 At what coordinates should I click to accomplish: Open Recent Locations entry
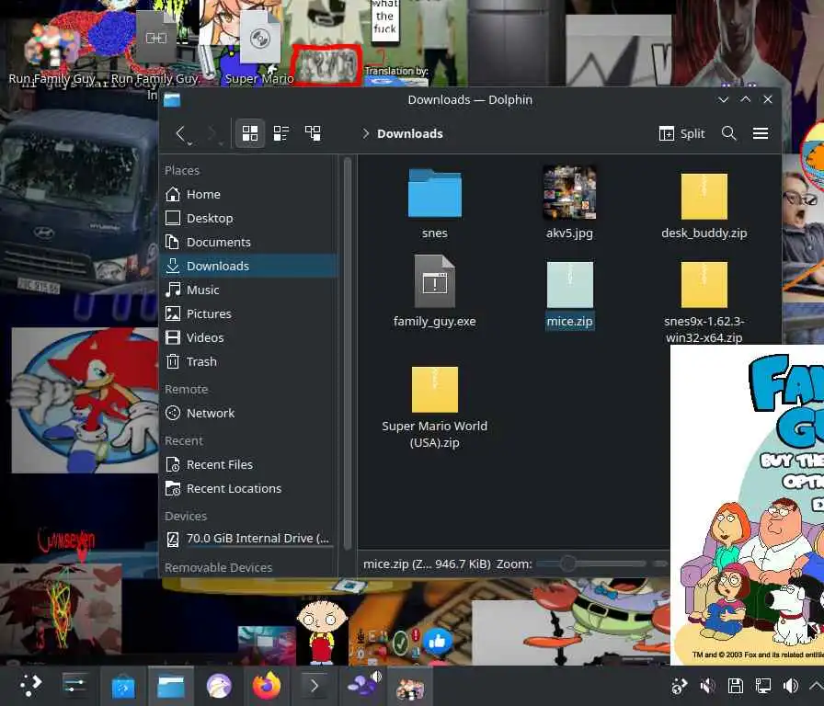tap(248, 488)
